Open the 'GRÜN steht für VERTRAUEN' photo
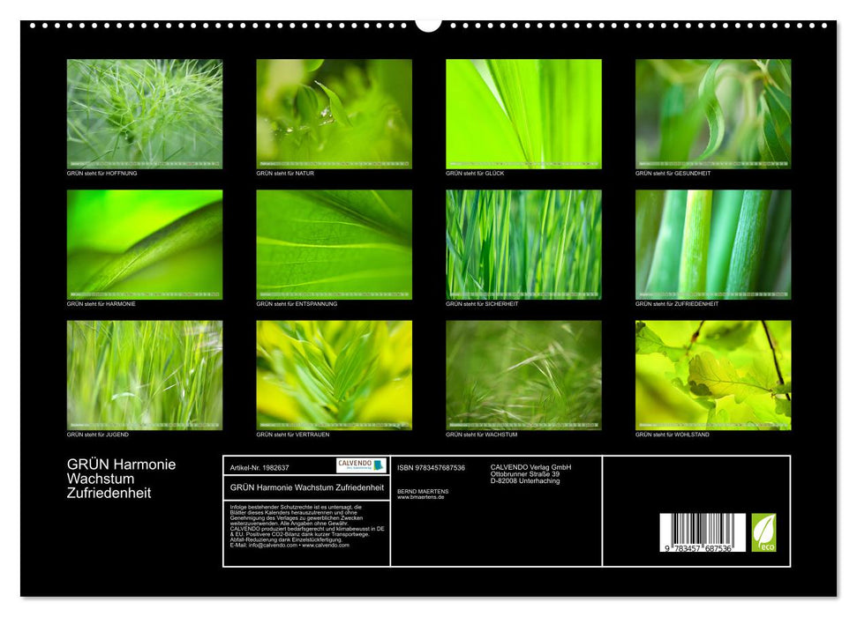Screen dimensions: 857x617 click(x=334, y=375)
